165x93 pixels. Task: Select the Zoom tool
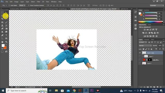(6, 42)
